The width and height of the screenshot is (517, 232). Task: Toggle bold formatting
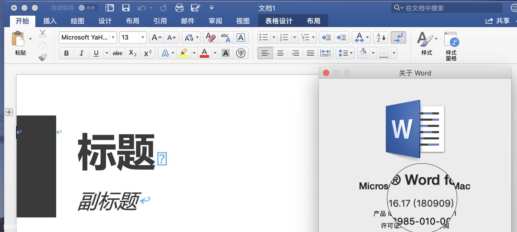pos(67,53)
